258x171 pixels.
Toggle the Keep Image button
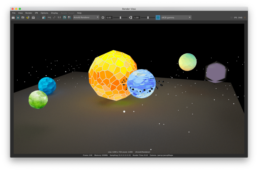click(64, 17)
